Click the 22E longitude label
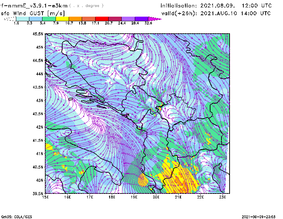 point(201,197)
